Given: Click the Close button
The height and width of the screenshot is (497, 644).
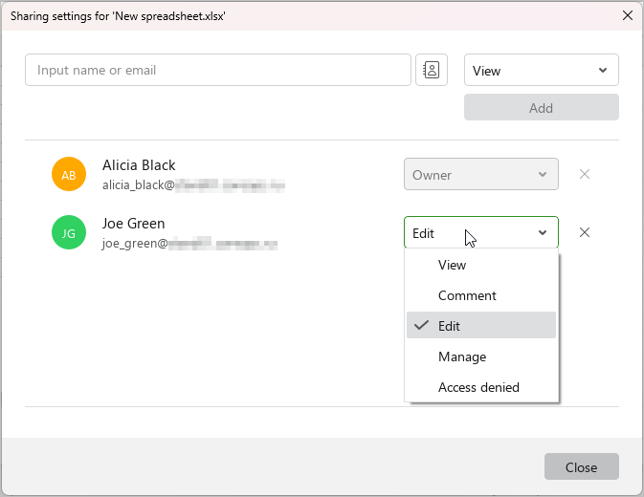Looking at the screenshot, I should [581, 466].
